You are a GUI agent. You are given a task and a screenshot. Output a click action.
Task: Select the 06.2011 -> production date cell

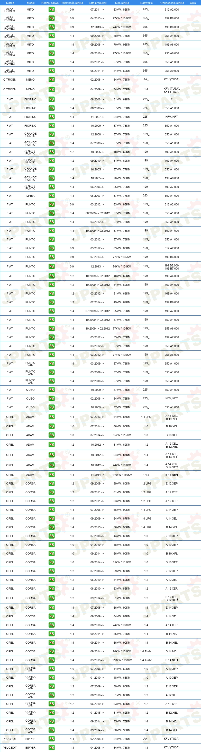pyautogui.click(x=97, y=492)
